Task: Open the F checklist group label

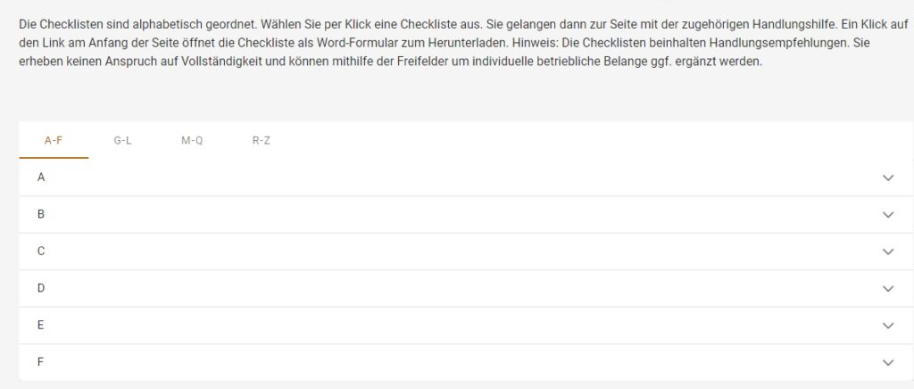Action: pyautogui.click(x=41, y=362)
